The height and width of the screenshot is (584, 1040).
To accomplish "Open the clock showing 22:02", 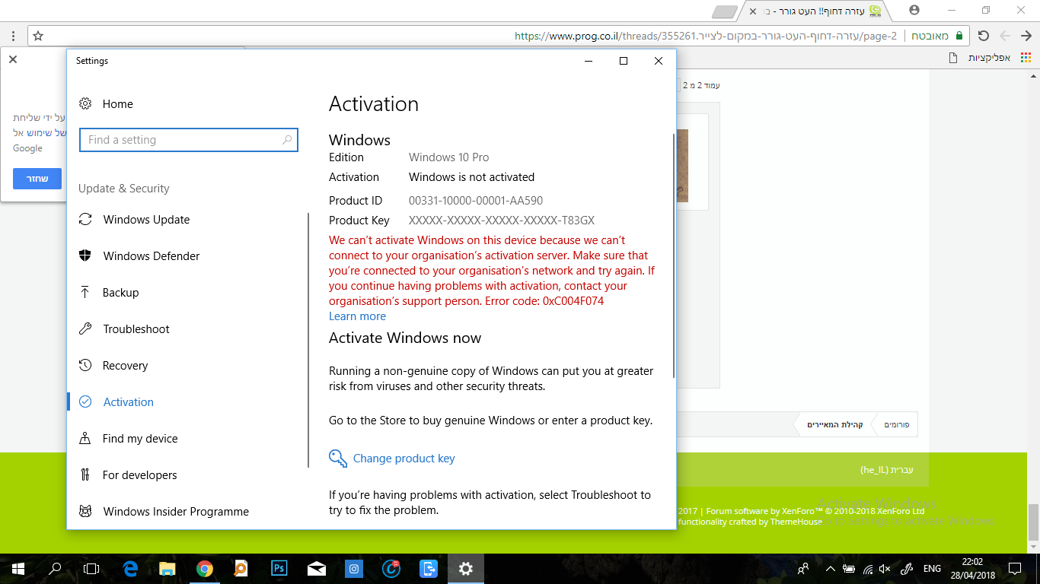I will click(x=972, y=568).
